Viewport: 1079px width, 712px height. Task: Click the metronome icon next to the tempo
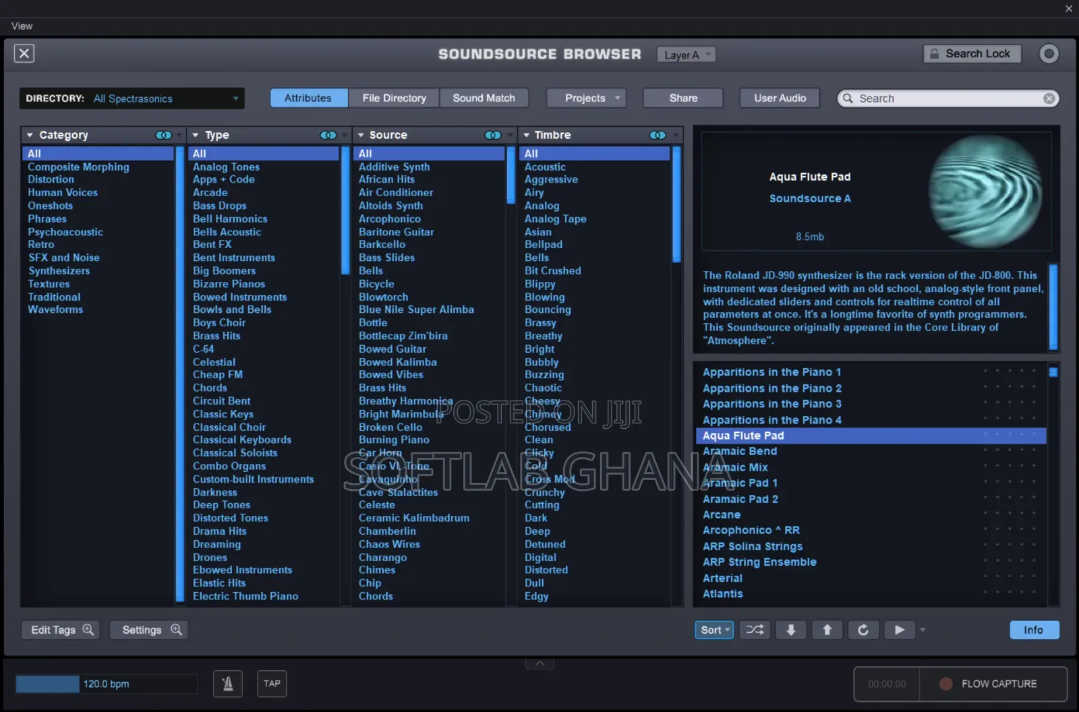click(228, 684)
